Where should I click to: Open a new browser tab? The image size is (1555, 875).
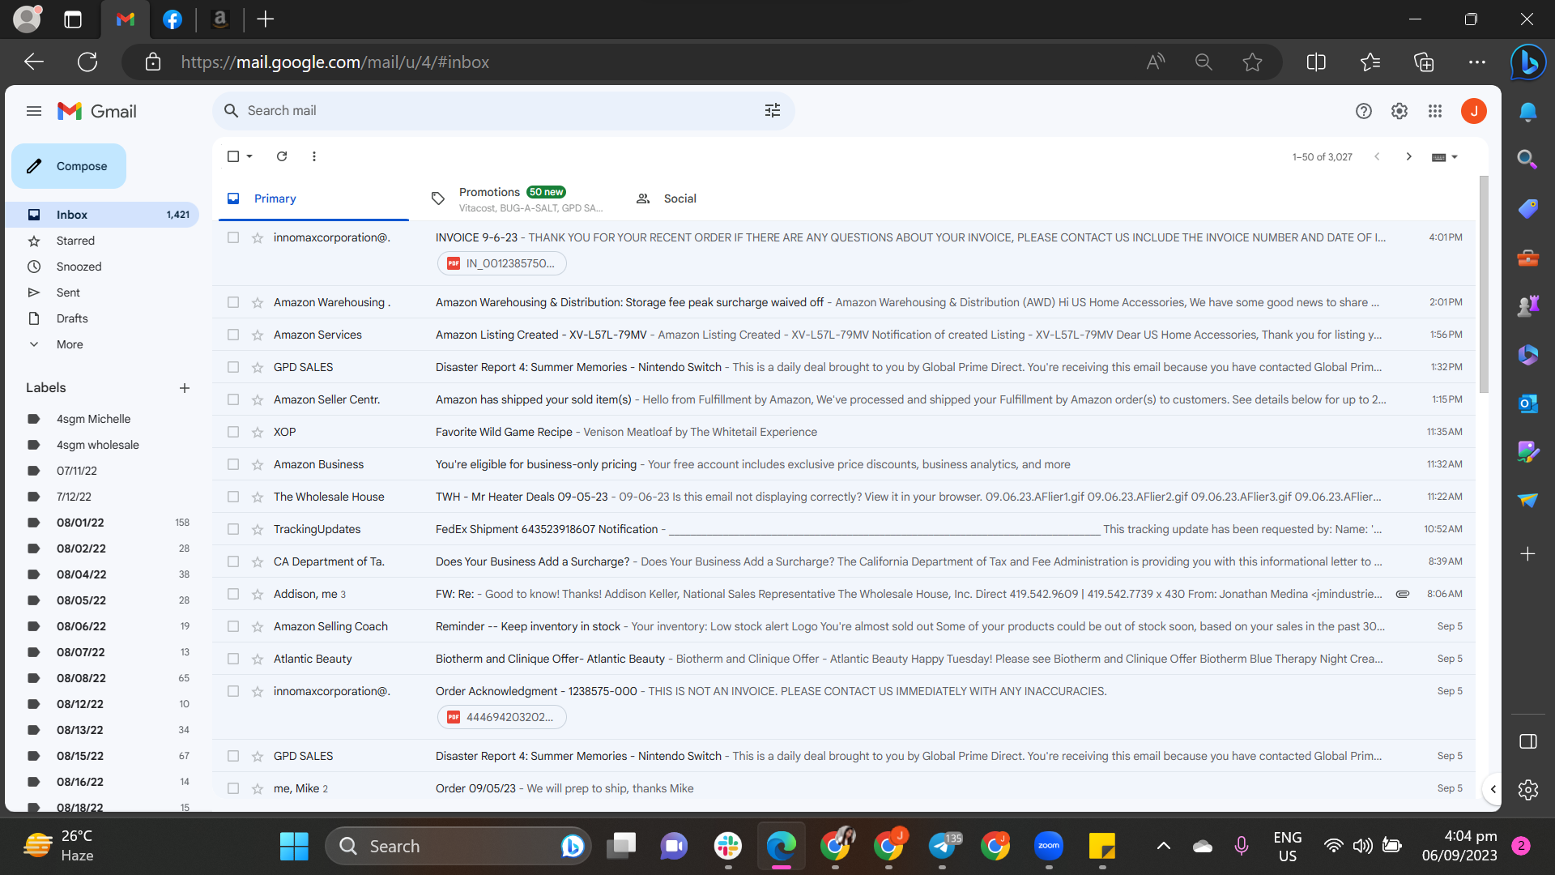coord(265,19)
